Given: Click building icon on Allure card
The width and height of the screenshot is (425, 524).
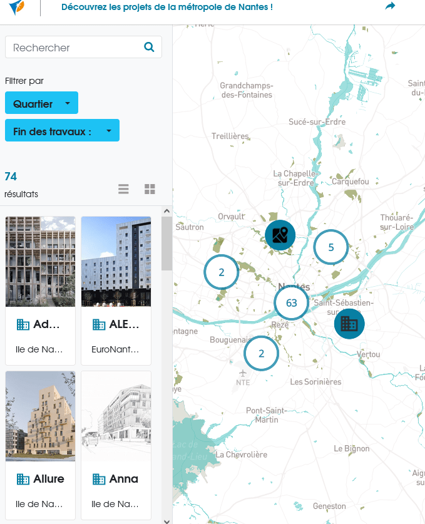Looking at the screenshot, I should [x=23, y=479].
